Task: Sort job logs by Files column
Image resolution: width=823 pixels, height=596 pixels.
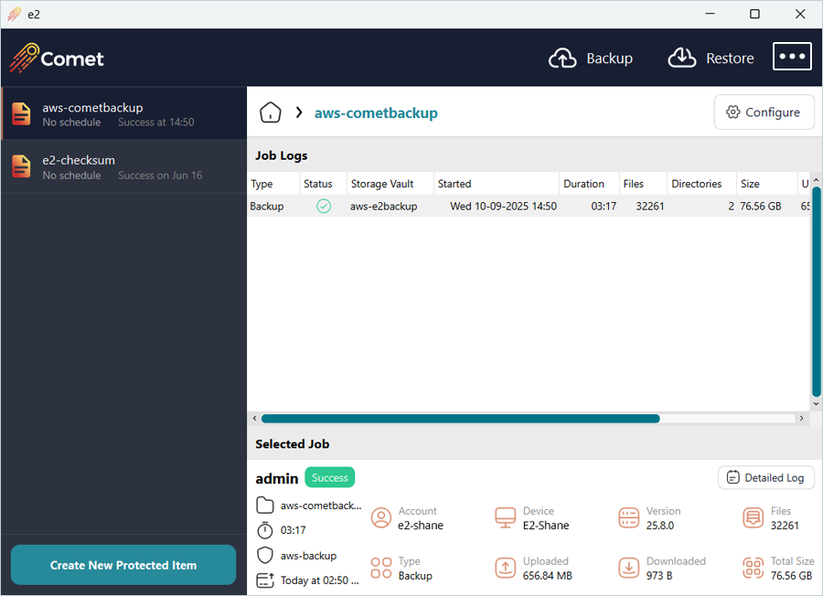Action: [x=643, y=184]
